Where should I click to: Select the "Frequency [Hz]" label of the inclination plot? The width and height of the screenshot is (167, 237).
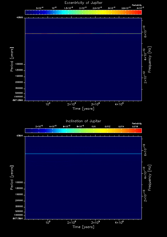pos(150,177)
